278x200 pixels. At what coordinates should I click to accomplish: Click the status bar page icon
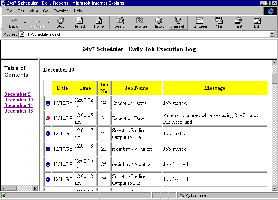(4, 195)
